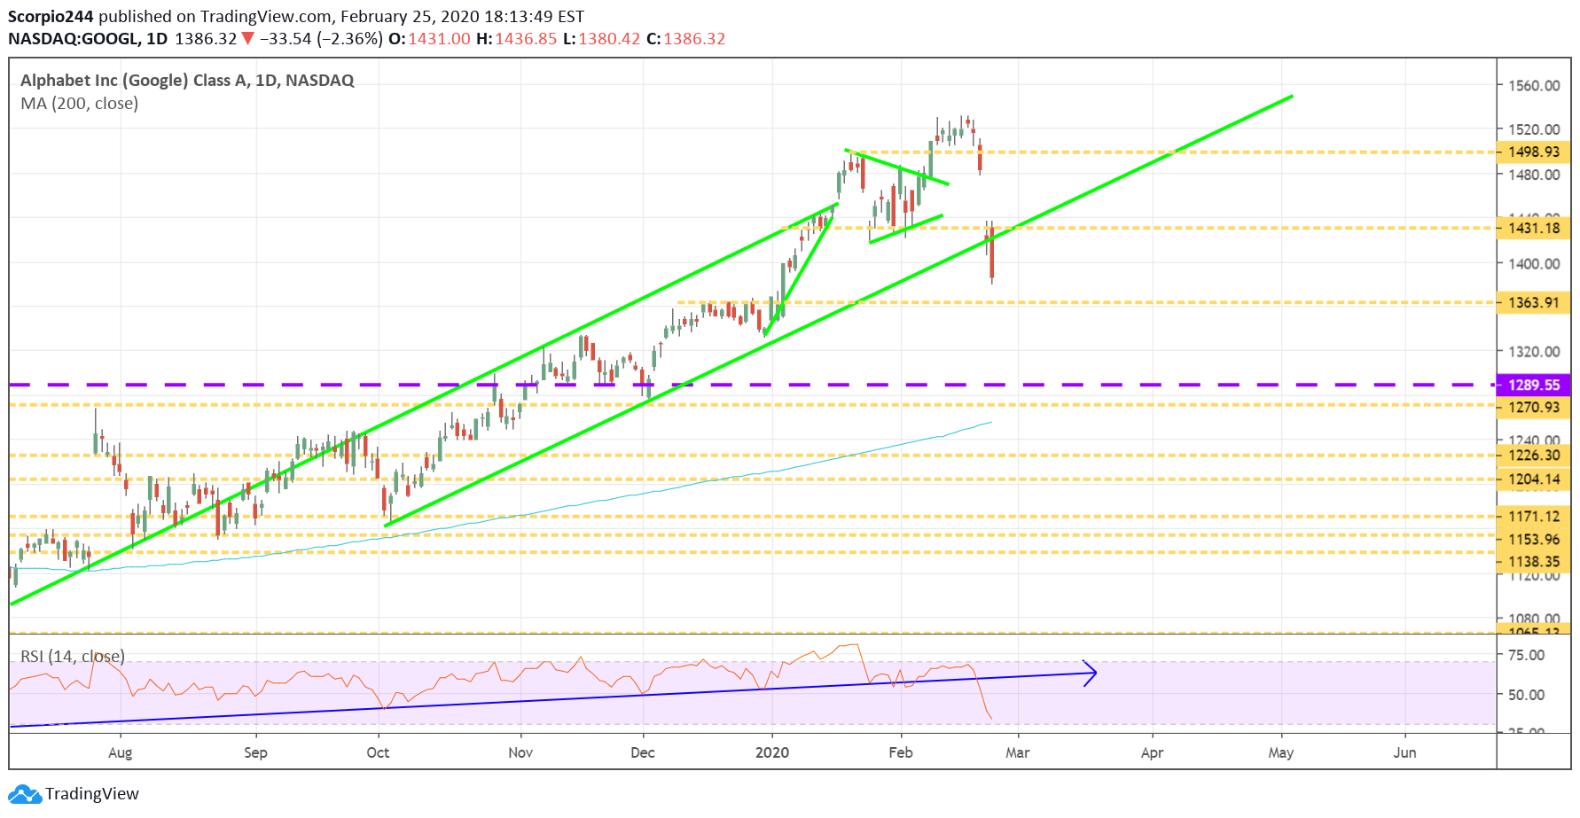Click the TradingView wordmark text
1580x818 pixels.
coord(92,794)
